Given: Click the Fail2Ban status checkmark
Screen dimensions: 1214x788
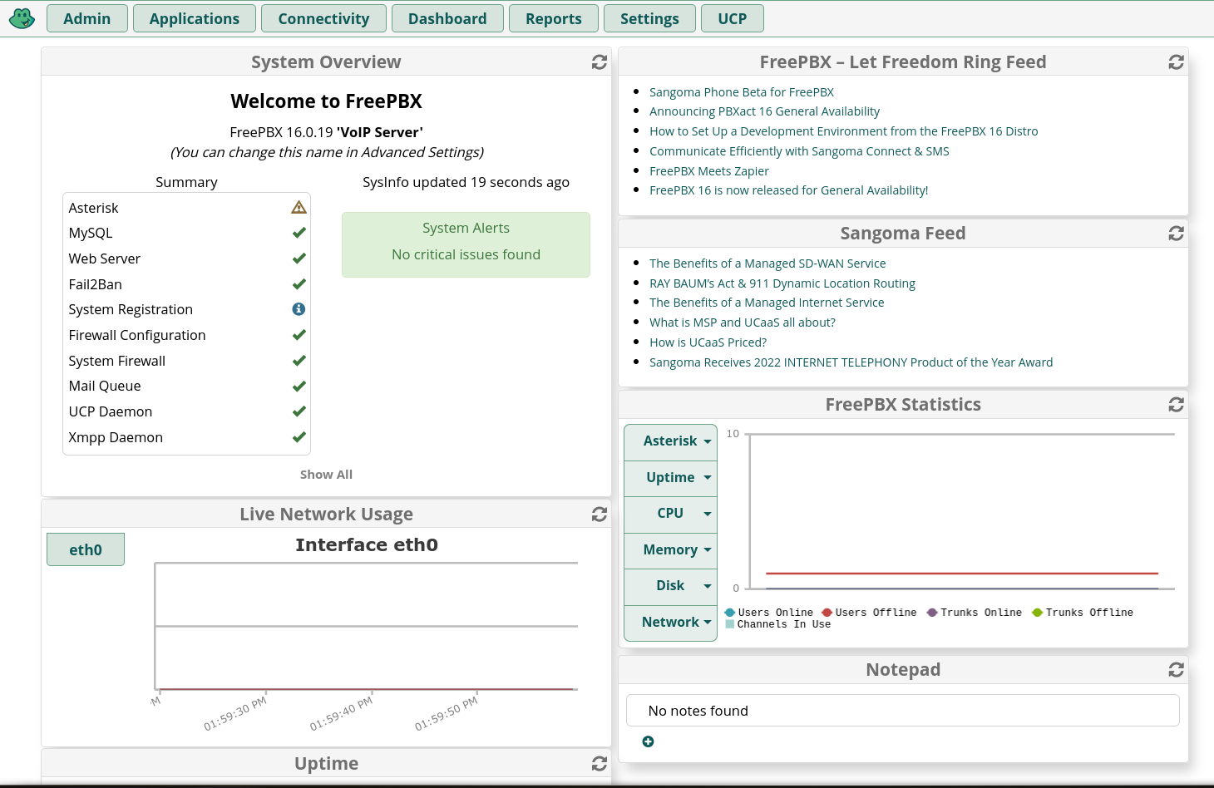Looking at the screenshot, I should coord(299,284).
